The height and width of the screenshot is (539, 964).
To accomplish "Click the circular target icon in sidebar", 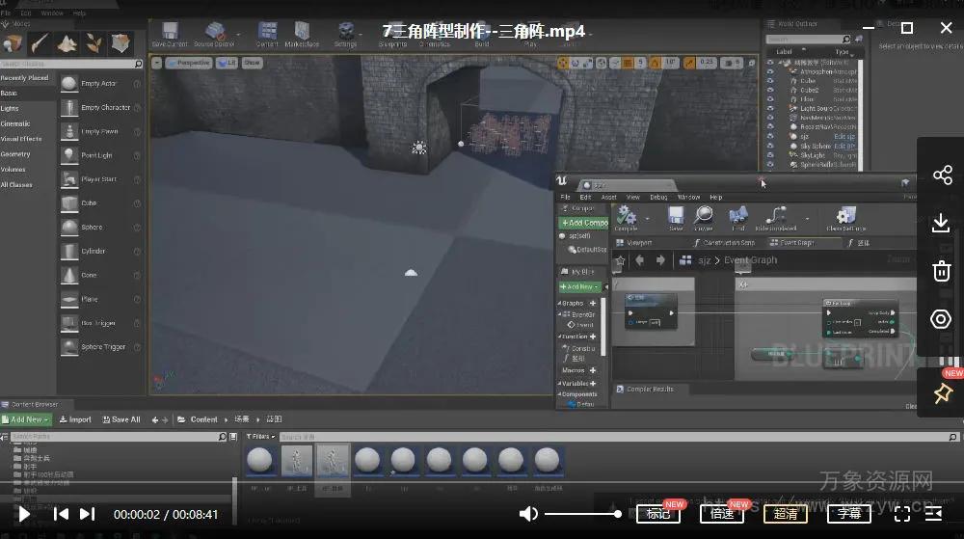I will click(x=942, y=319).
